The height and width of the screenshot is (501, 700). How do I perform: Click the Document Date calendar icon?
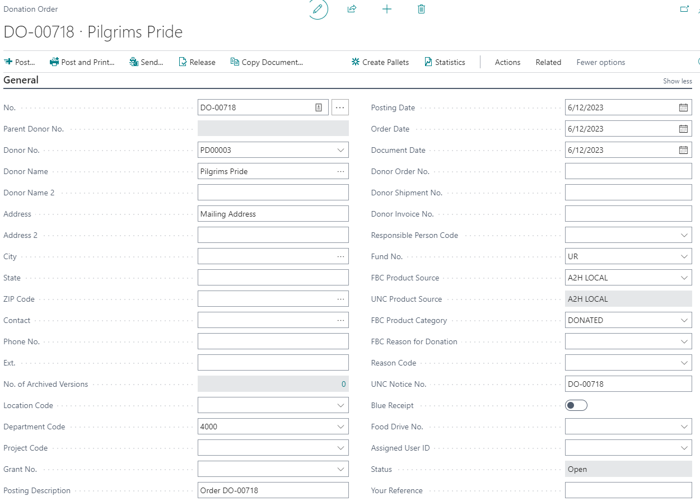pos(683,150)
